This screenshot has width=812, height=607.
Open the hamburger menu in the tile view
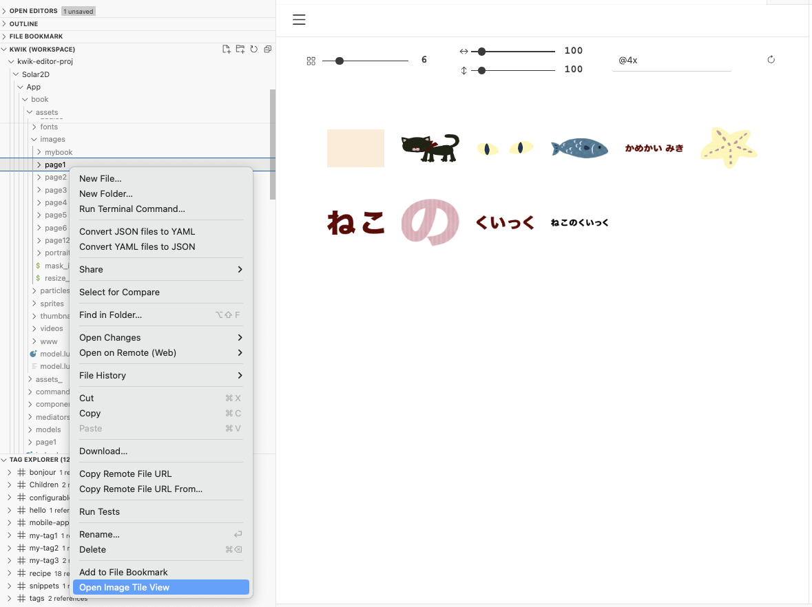click(299, 20)
